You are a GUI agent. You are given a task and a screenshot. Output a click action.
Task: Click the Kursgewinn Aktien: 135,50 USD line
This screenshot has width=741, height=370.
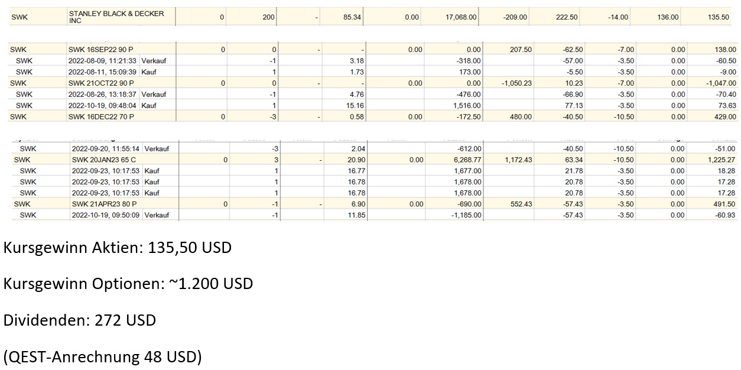[x=118, y=248]
